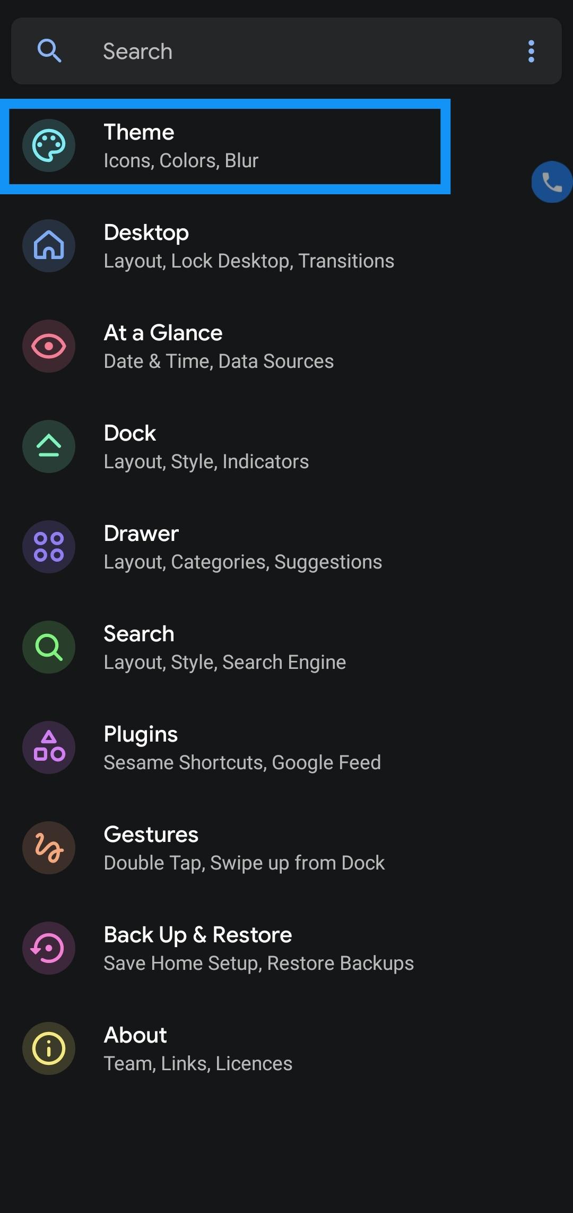Open Desktop layout settings
Image resolution: width=573 pixels, height=1213 pixels.
click(x=286, y=246)
